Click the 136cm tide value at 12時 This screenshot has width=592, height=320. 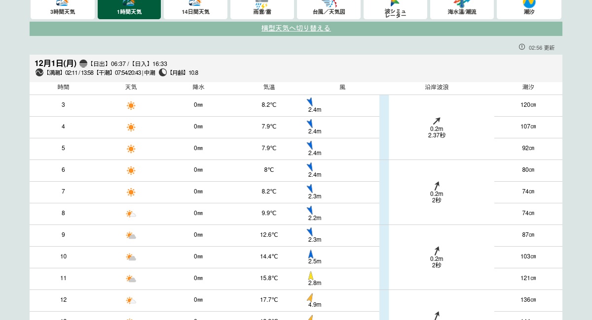[x=528, y=299]
